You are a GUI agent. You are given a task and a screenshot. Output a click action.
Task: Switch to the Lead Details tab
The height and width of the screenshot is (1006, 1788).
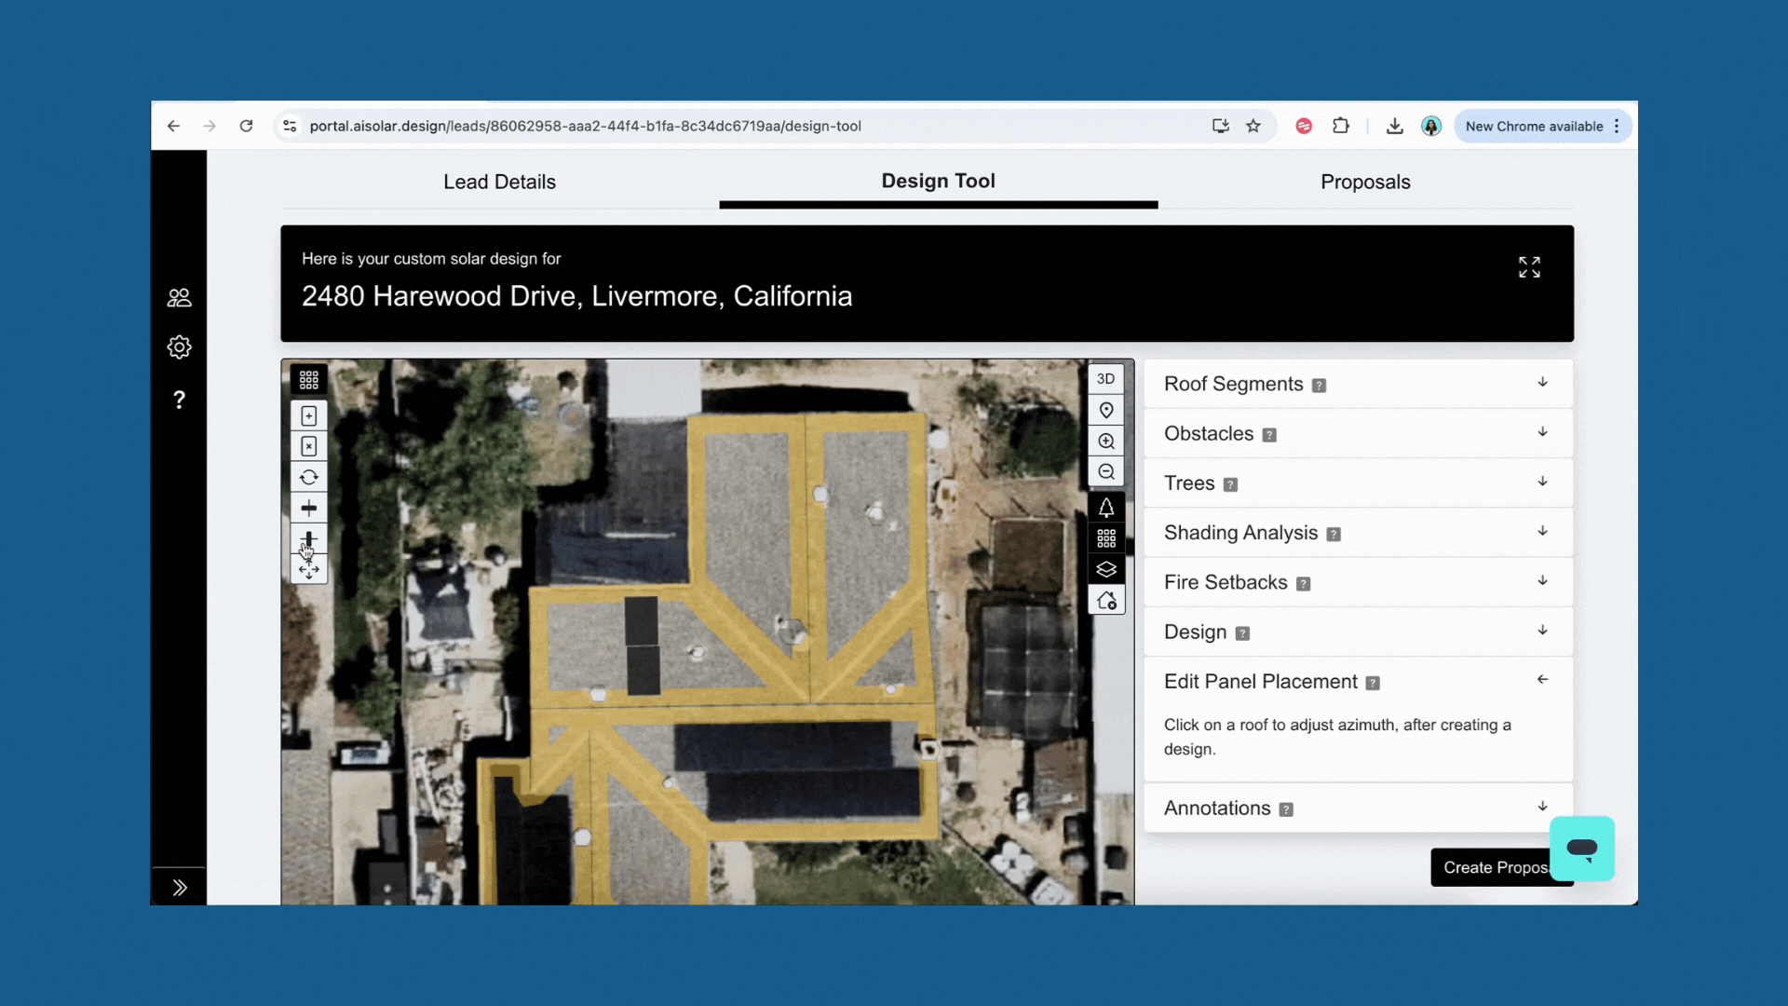click(499, 182)
